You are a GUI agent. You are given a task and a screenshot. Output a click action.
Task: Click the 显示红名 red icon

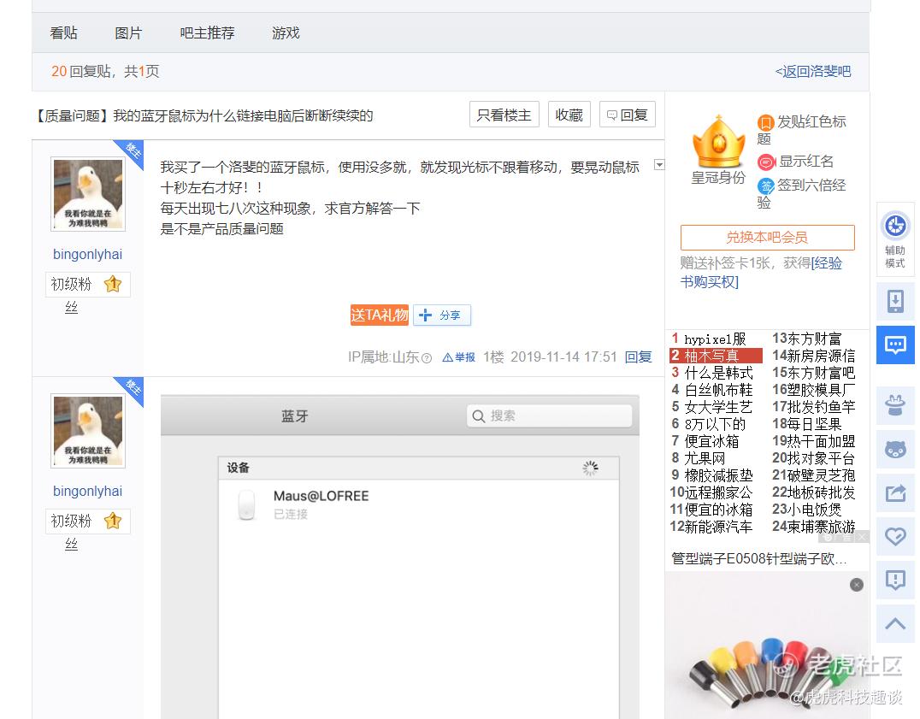pos(766,162)
